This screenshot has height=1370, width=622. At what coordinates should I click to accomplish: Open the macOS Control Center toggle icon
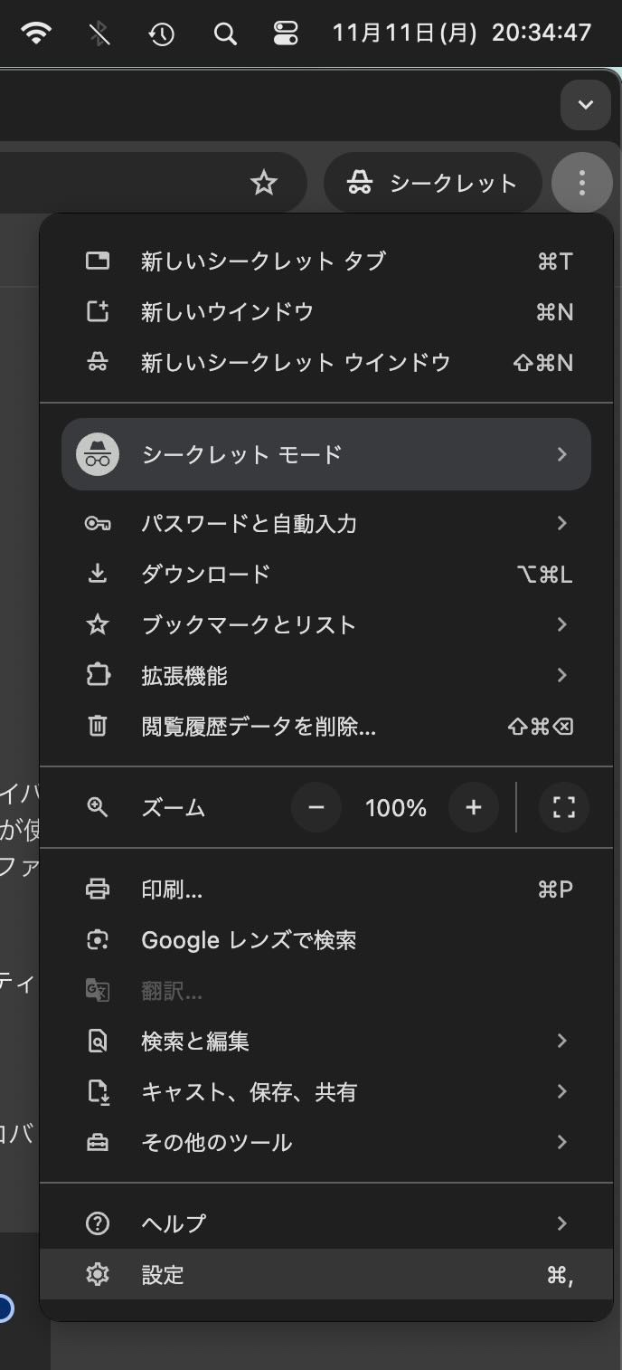pos(285,34)
